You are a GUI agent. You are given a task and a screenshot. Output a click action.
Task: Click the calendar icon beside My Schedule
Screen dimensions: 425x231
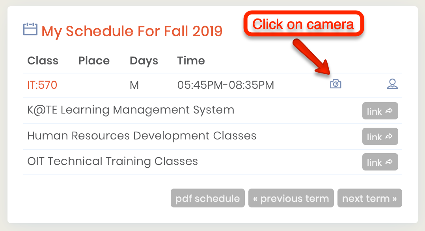point(30,30)
